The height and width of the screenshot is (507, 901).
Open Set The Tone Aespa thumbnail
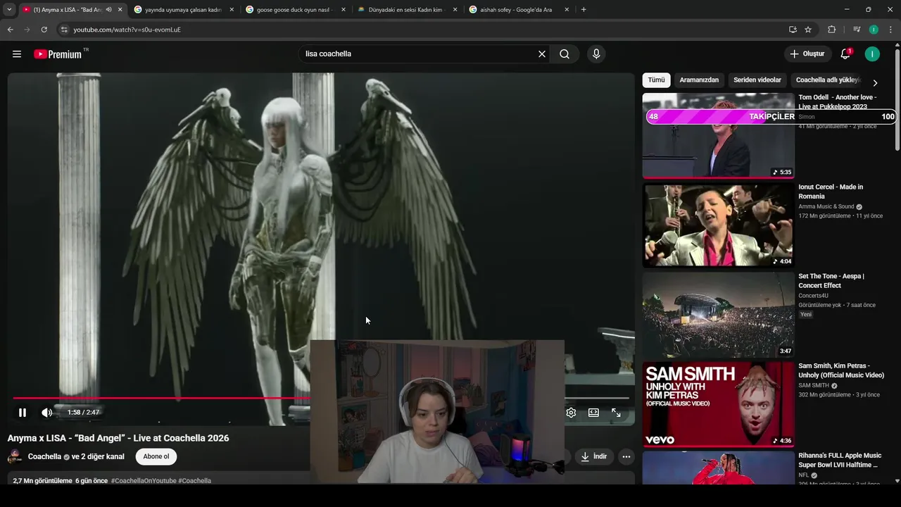pos(718,315)
